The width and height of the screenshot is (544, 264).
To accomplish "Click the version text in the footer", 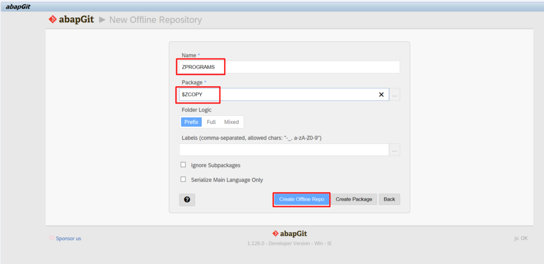I will (289, 244).
